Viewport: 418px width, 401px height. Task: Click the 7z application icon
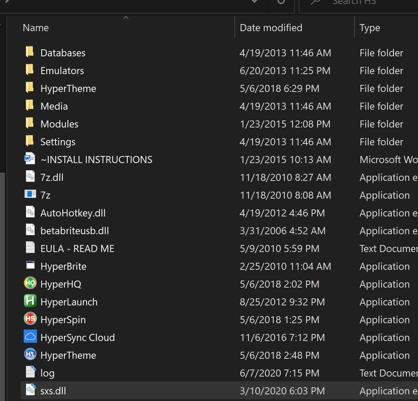pyautogui.click(x=30, y=194)
